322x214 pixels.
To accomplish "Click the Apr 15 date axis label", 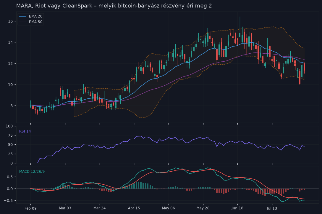I will click(134, 208).
